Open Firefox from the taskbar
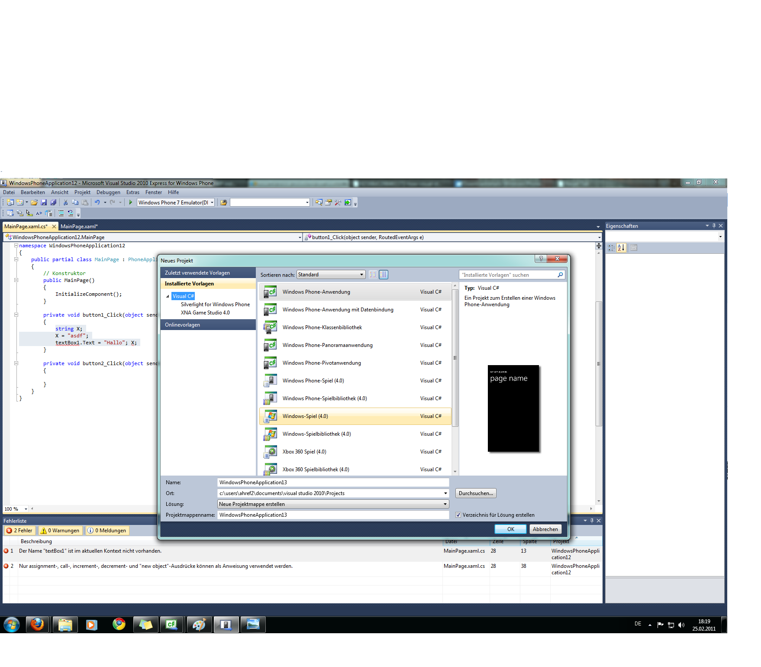The height and width of the screenshot is (667, 761). 37,625
